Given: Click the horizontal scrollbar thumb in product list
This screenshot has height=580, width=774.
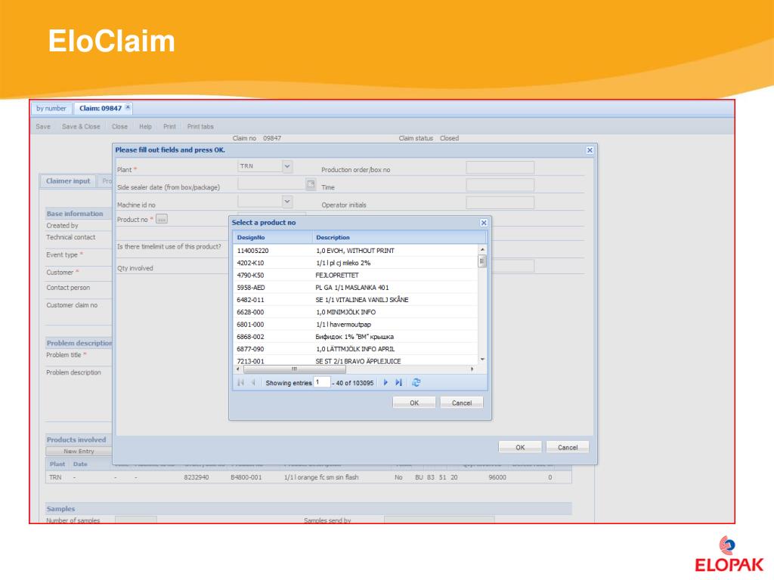Looking at the screenshot, I should pyautogui.click(x=295, y=369).
